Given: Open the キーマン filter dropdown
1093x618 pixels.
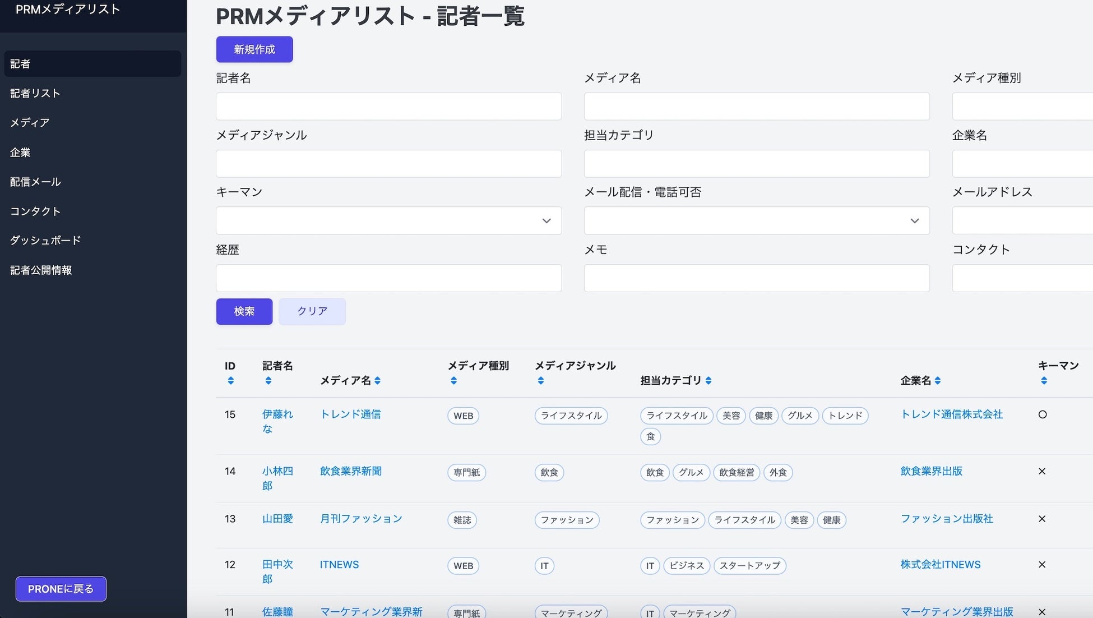Looking at the screenshot, I should (x=388, y=221).
